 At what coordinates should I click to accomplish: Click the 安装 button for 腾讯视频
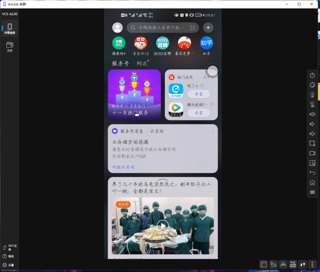199,113
